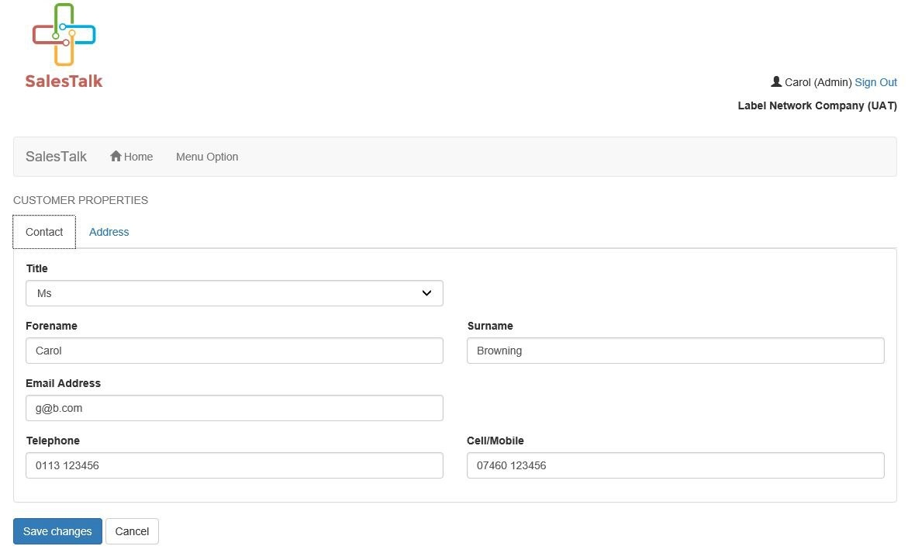
Task: Click the Telephone field 0113 123456
Action: pos(234,465)
